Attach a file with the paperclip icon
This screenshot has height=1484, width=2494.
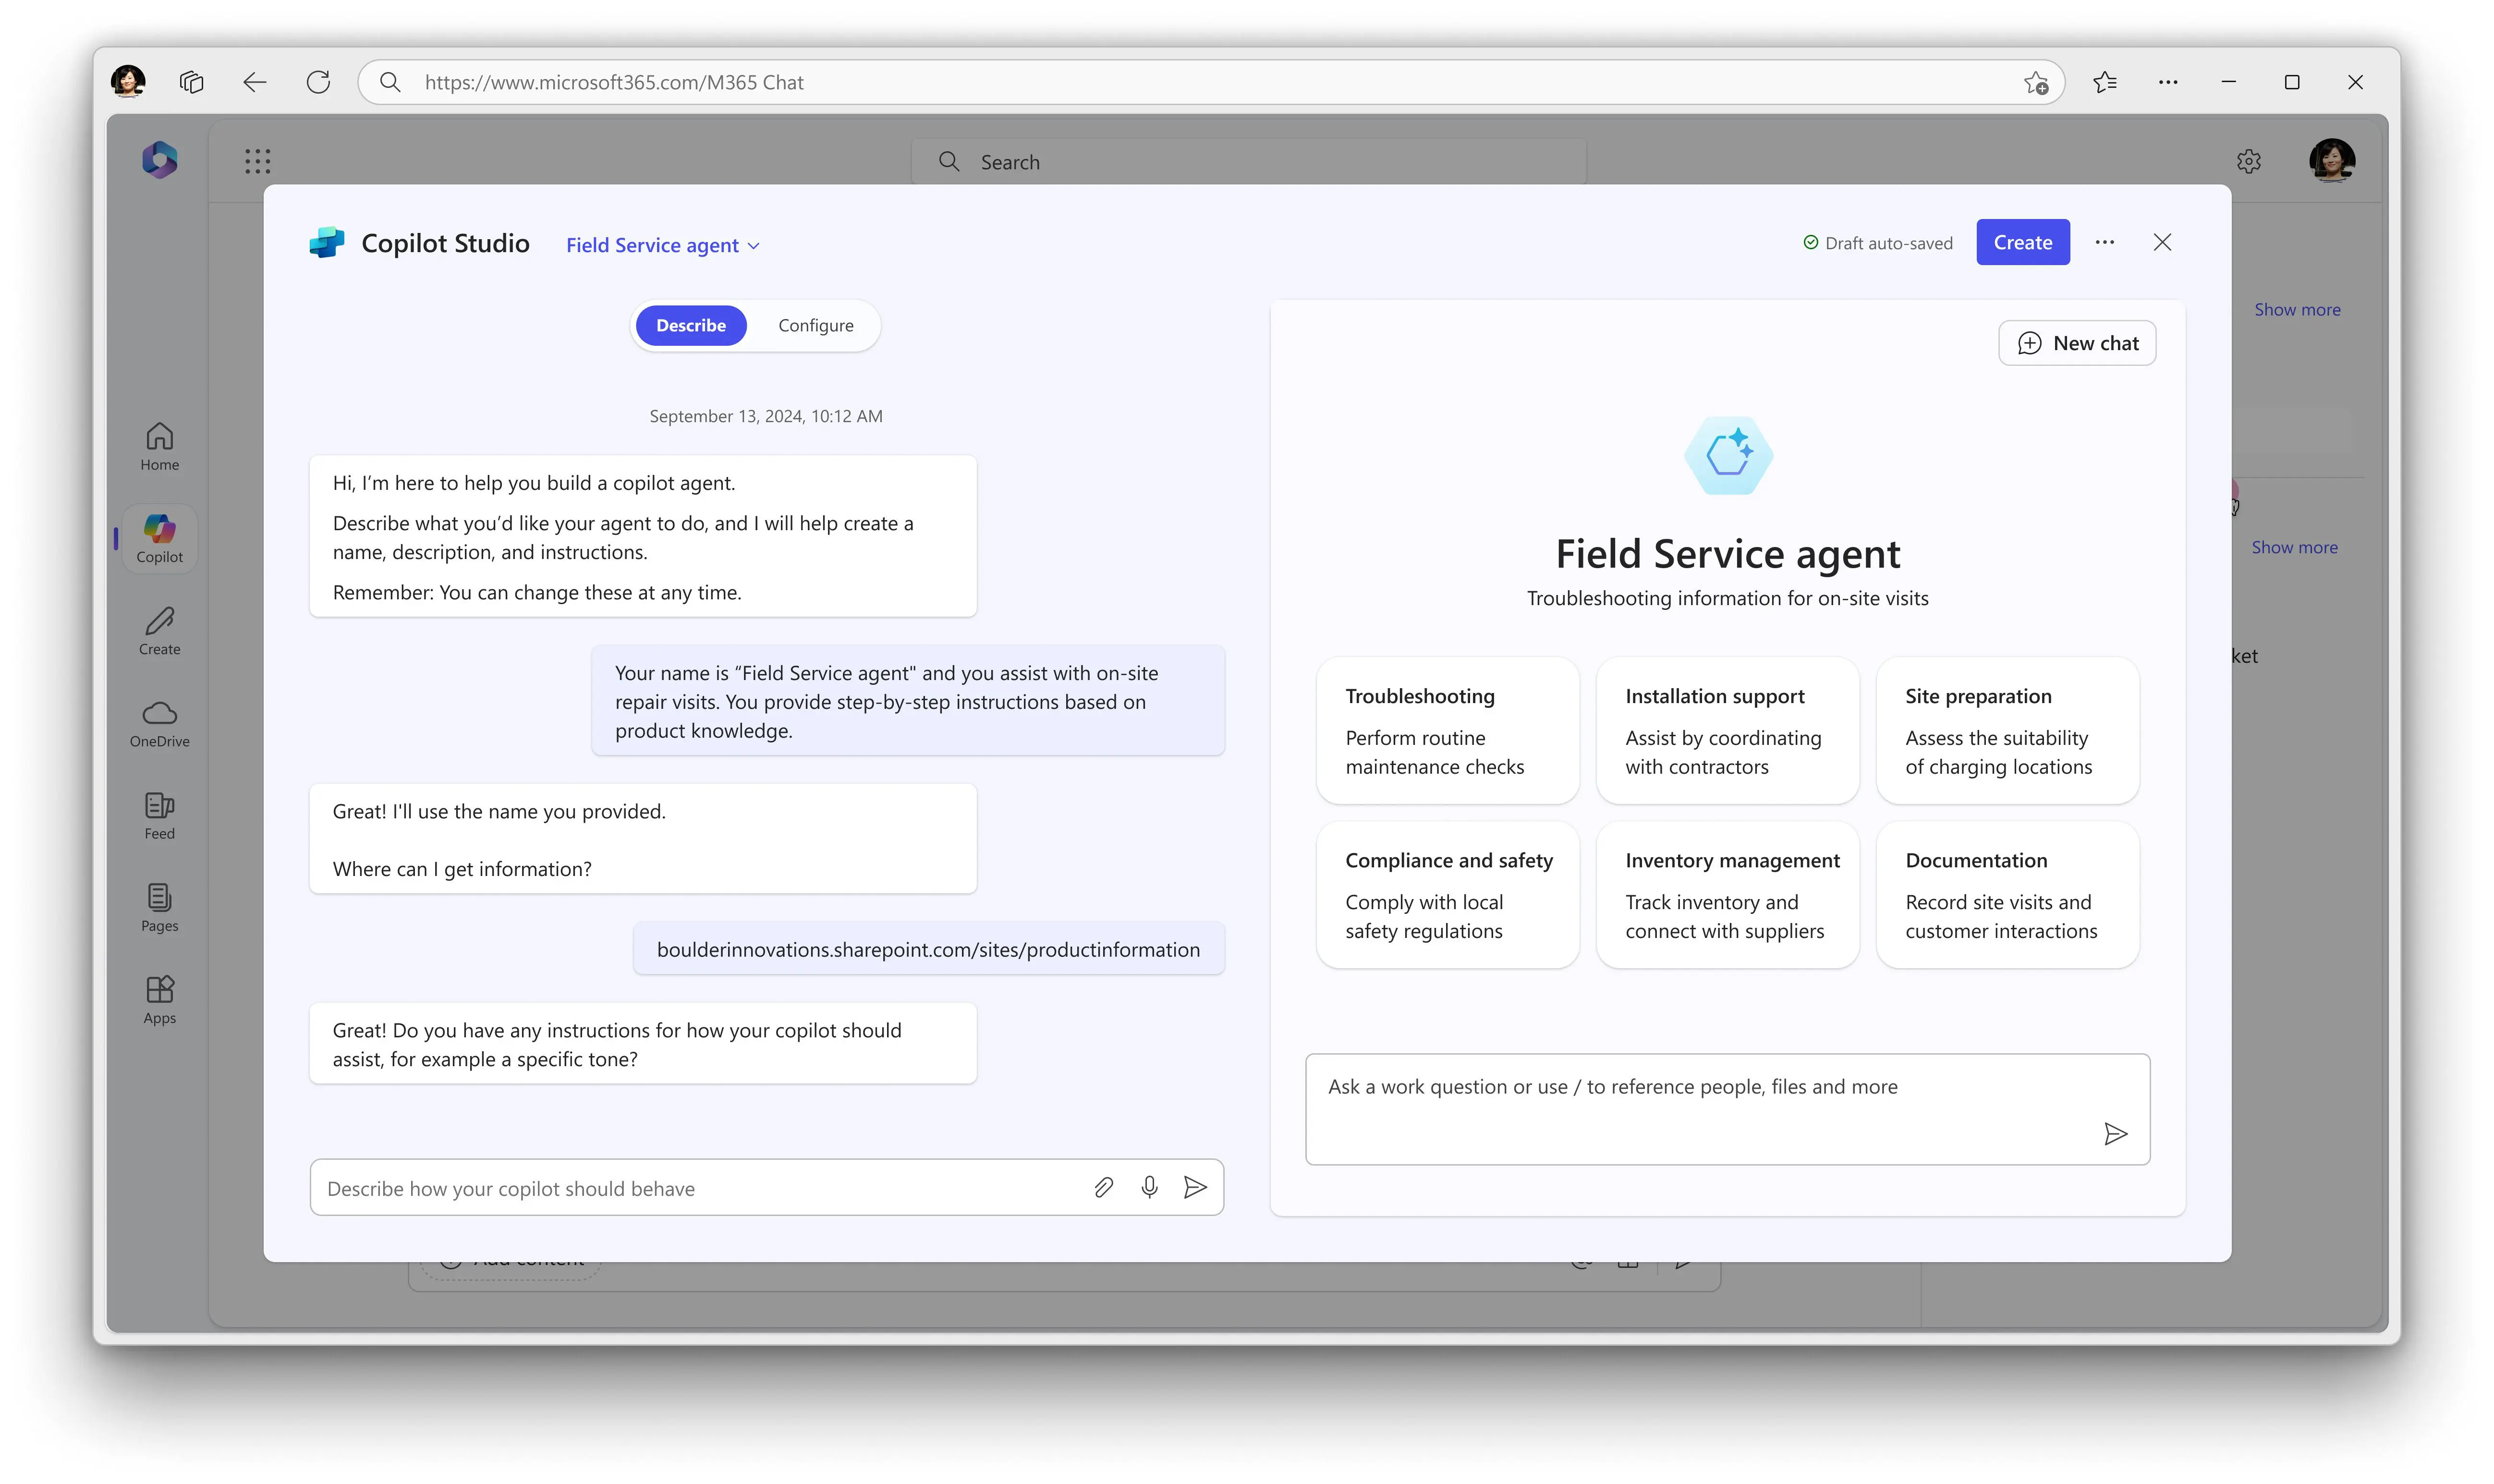pos(1103,1187)
